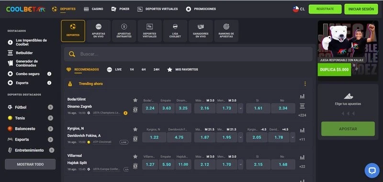Favorite the Bodø/Glimt vs Dinamo Zagreb match

[135, 100]
